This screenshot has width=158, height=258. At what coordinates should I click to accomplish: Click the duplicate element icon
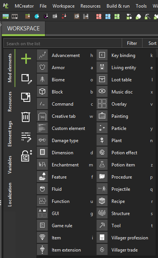pos(26,97)
